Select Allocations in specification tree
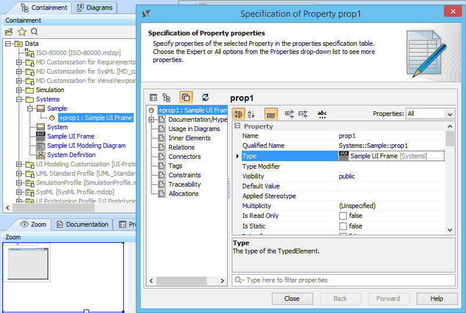The width and height of the screenshot is (466, 313). 184,194
